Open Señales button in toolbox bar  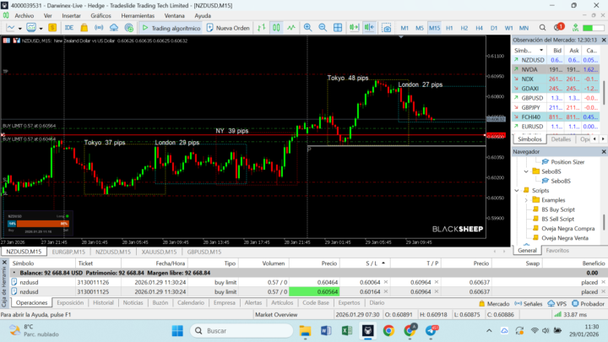pos(528,304)
